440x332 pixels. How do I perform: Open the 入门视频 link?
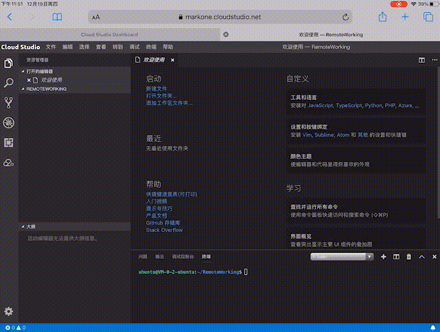tap(156, 201)
